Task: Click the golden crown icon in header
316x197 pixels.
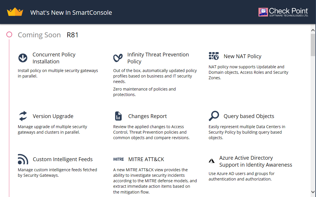Action: pos(15,12)
